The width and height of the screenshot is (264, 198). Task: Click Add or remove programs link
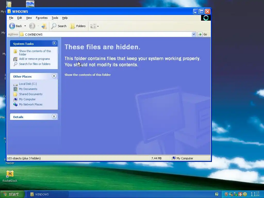tap(35, 59)
